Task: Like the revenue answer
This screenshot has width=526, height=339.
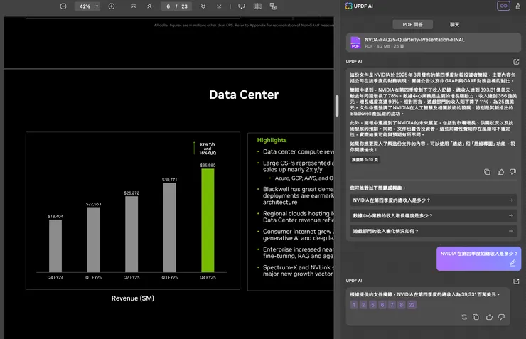Action: 489,317
